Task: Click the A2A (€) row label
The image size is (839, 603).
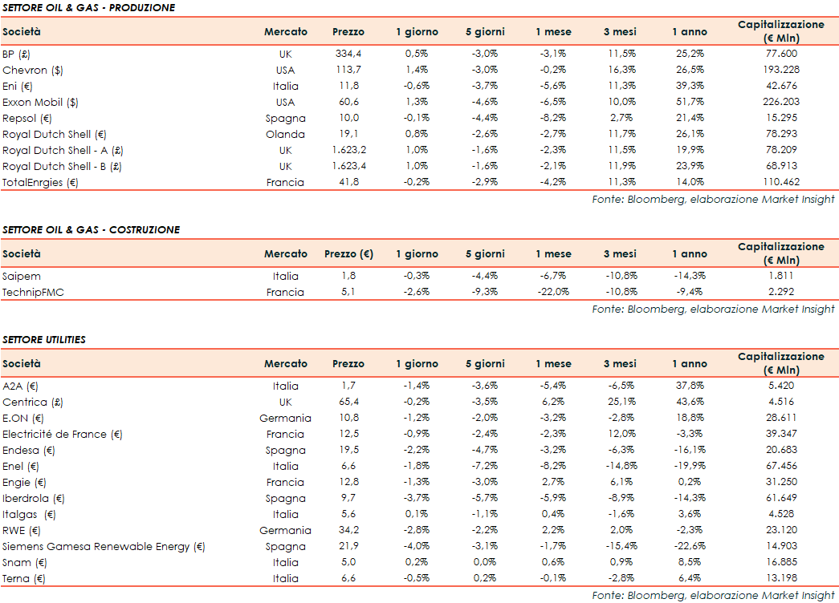Action: pyautogui.click(x=21, y=386)
